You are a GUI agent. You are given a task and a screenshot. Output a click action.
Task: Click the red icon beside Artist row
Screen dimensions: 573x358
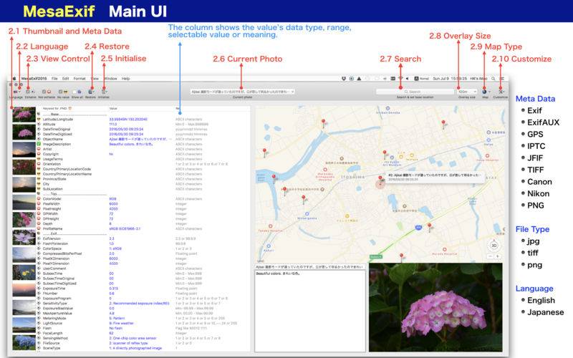[x=39, y=149]
